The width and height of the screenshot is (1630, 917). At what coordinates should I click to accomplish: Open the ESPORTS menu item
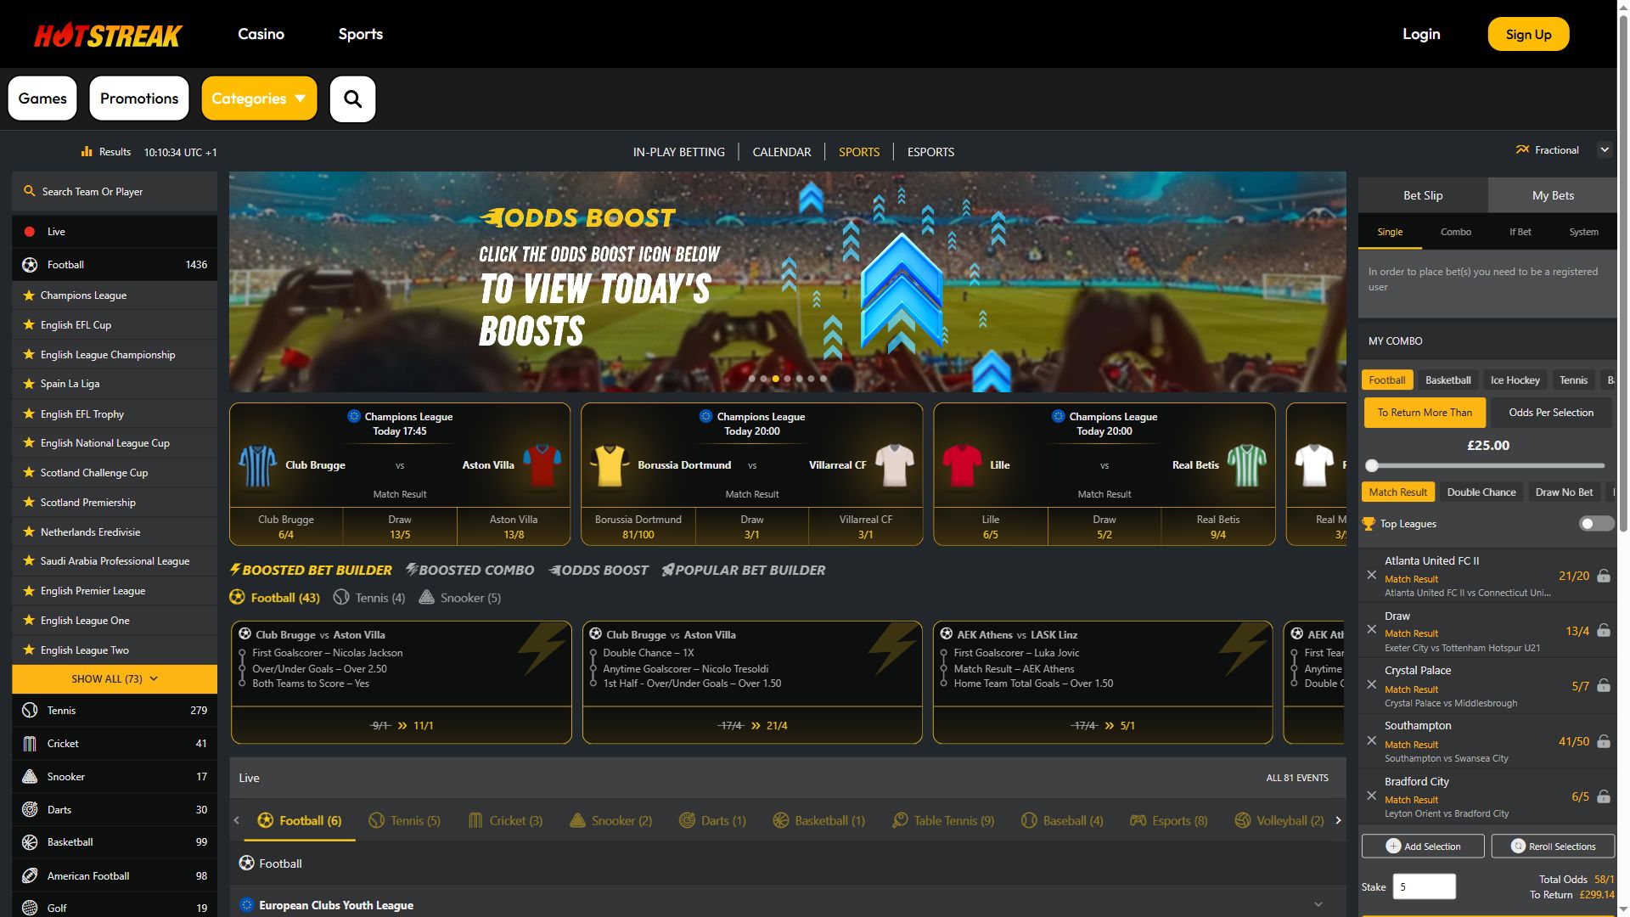click(x=930, y=152)
